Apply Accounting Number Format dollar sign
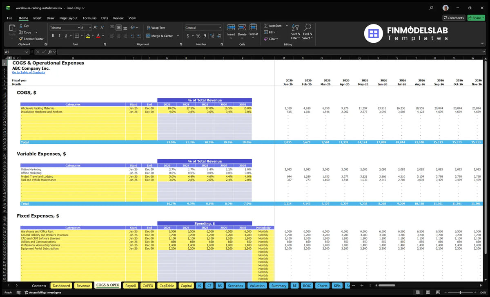The width and height of the screenshot is (490, 297). pos(188,36)
